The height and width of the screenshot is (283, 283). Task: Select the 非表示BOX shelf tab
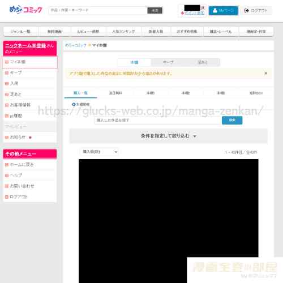pyautogui.click(x=256, y=93)
